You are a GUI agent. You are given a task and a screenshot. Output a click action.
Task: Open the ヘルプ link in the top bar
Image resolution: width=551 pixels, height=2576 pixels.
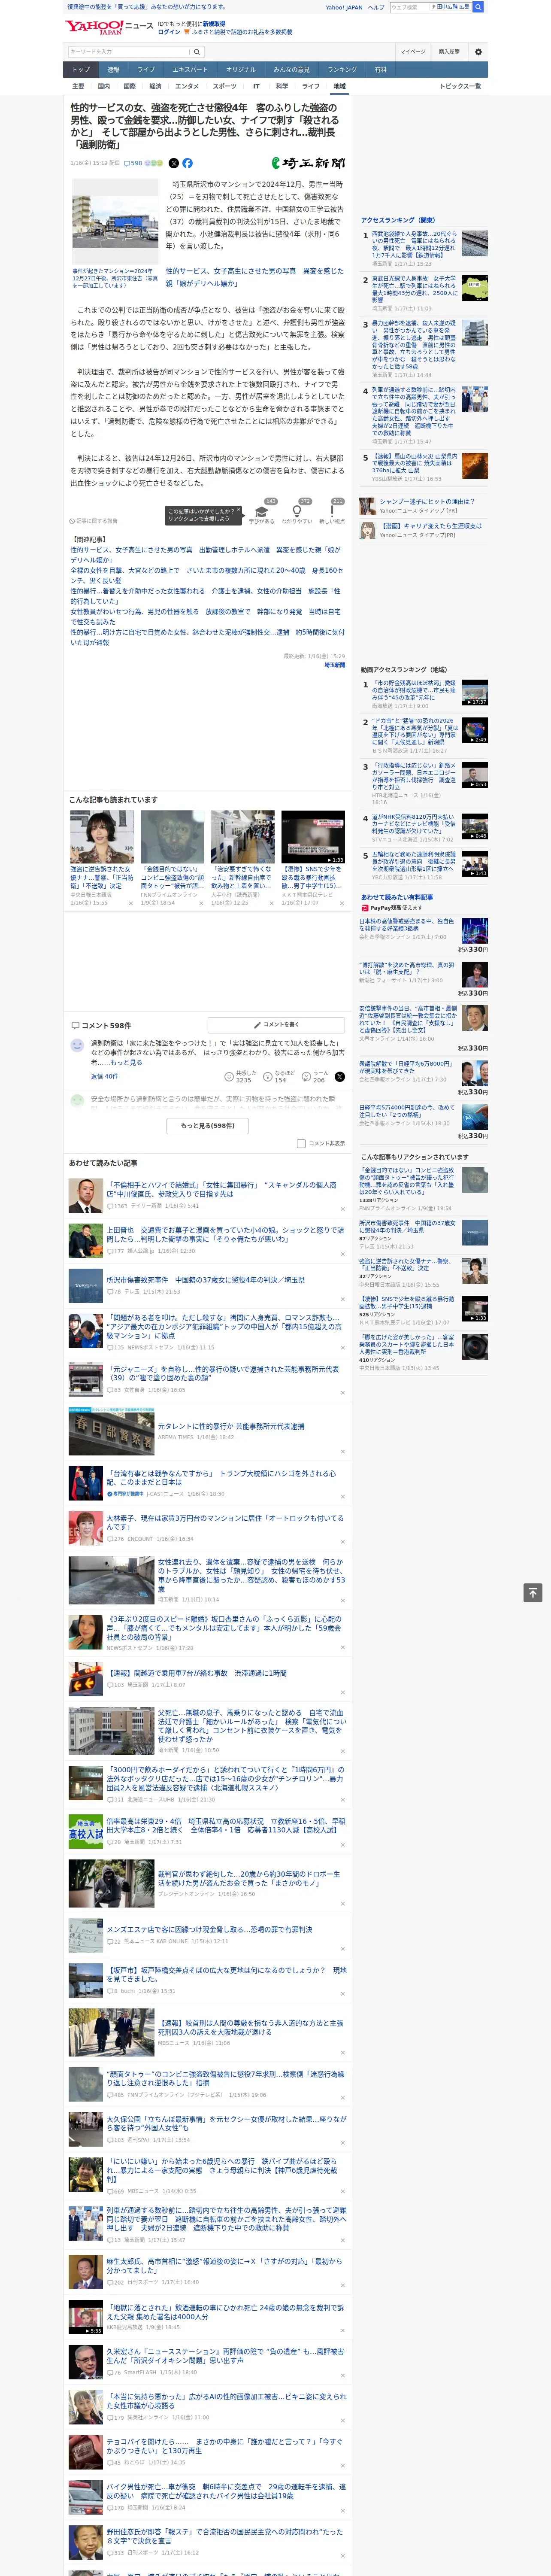click(376, 7)
